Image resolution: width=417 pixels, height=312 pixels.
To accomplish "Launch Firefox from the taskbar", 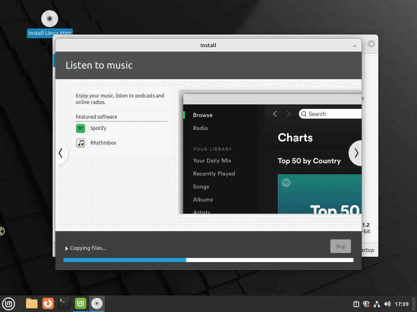I will coord(48,303).
